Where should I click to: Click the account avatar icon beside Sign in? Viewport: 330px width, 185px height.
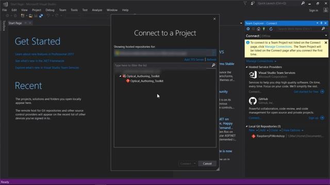pos(325,10)
